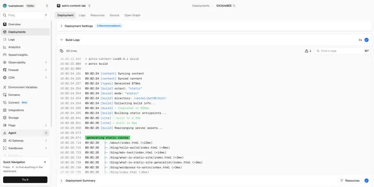Viewport: 374px width, 187px height.
Task: Expand the Sandboxes submenu chevron
Action: [46, 148]
